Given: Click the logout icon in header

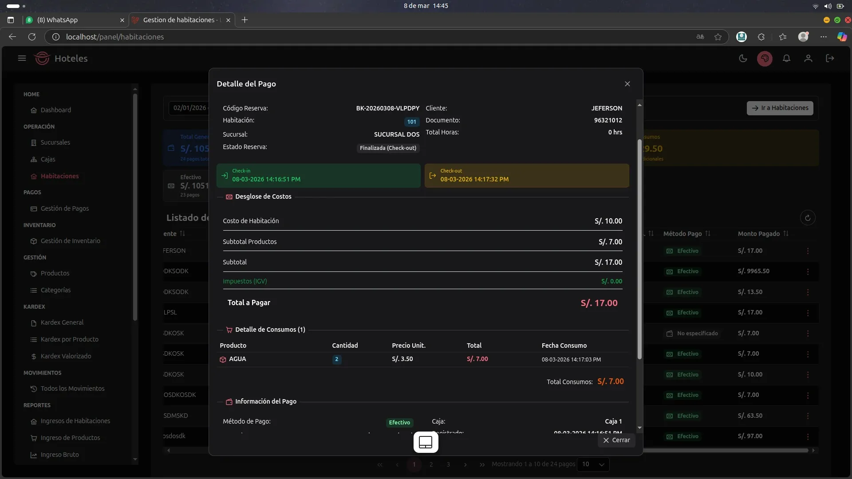Looking at the screenshot, I should pyautogui.click(x=830, y=59).
